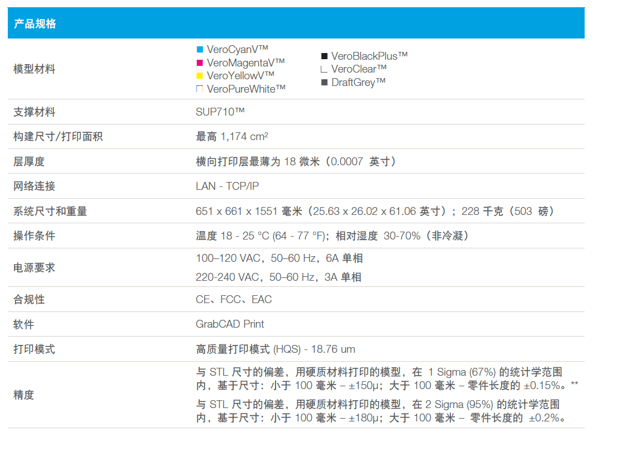Click the cyan VeroCyanV color swatch
617x451 pixels.
pyautogui.click(x=200, y=49)
